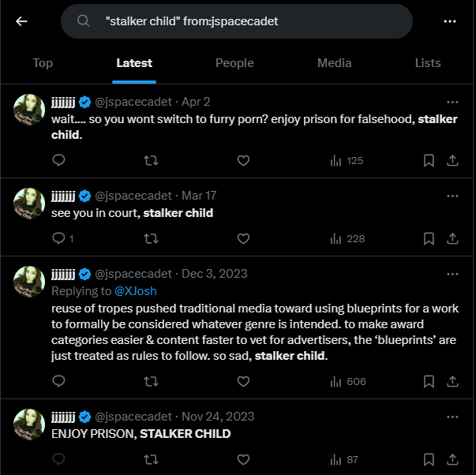Open the @XJosh profile link
476x475 pixels.
click(136, 291)
